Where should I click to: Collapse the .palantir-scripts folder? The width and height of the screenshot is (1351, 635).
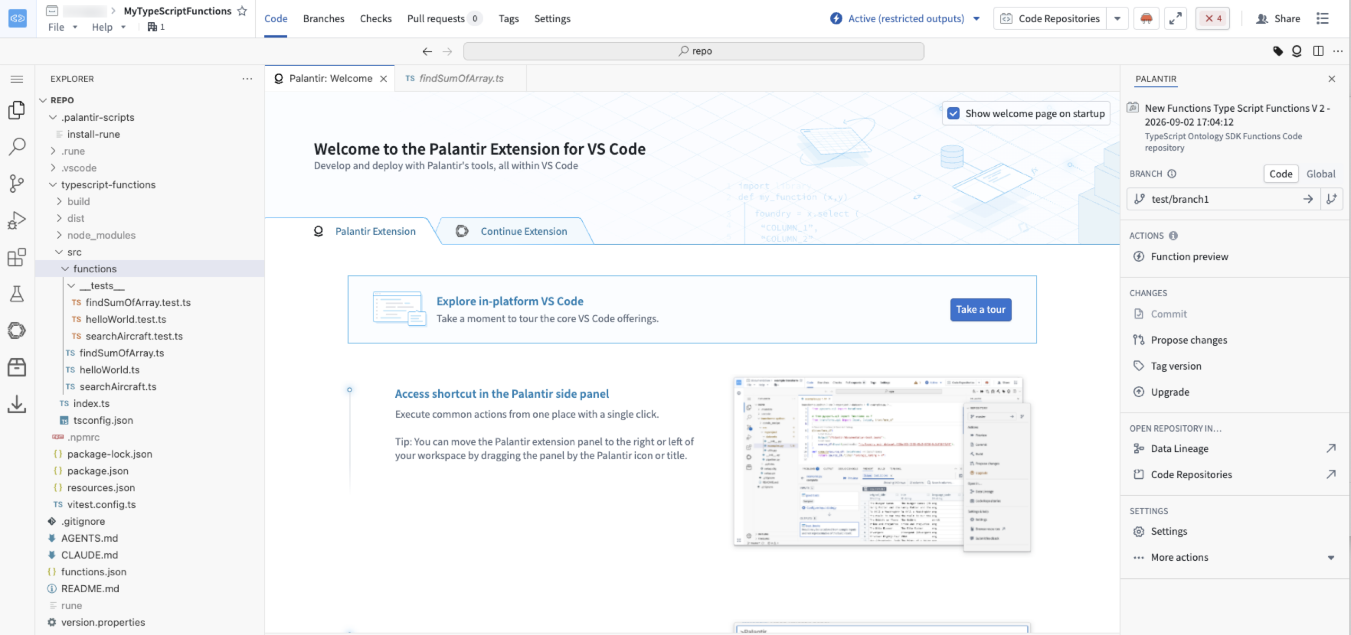tap(53, 117)
